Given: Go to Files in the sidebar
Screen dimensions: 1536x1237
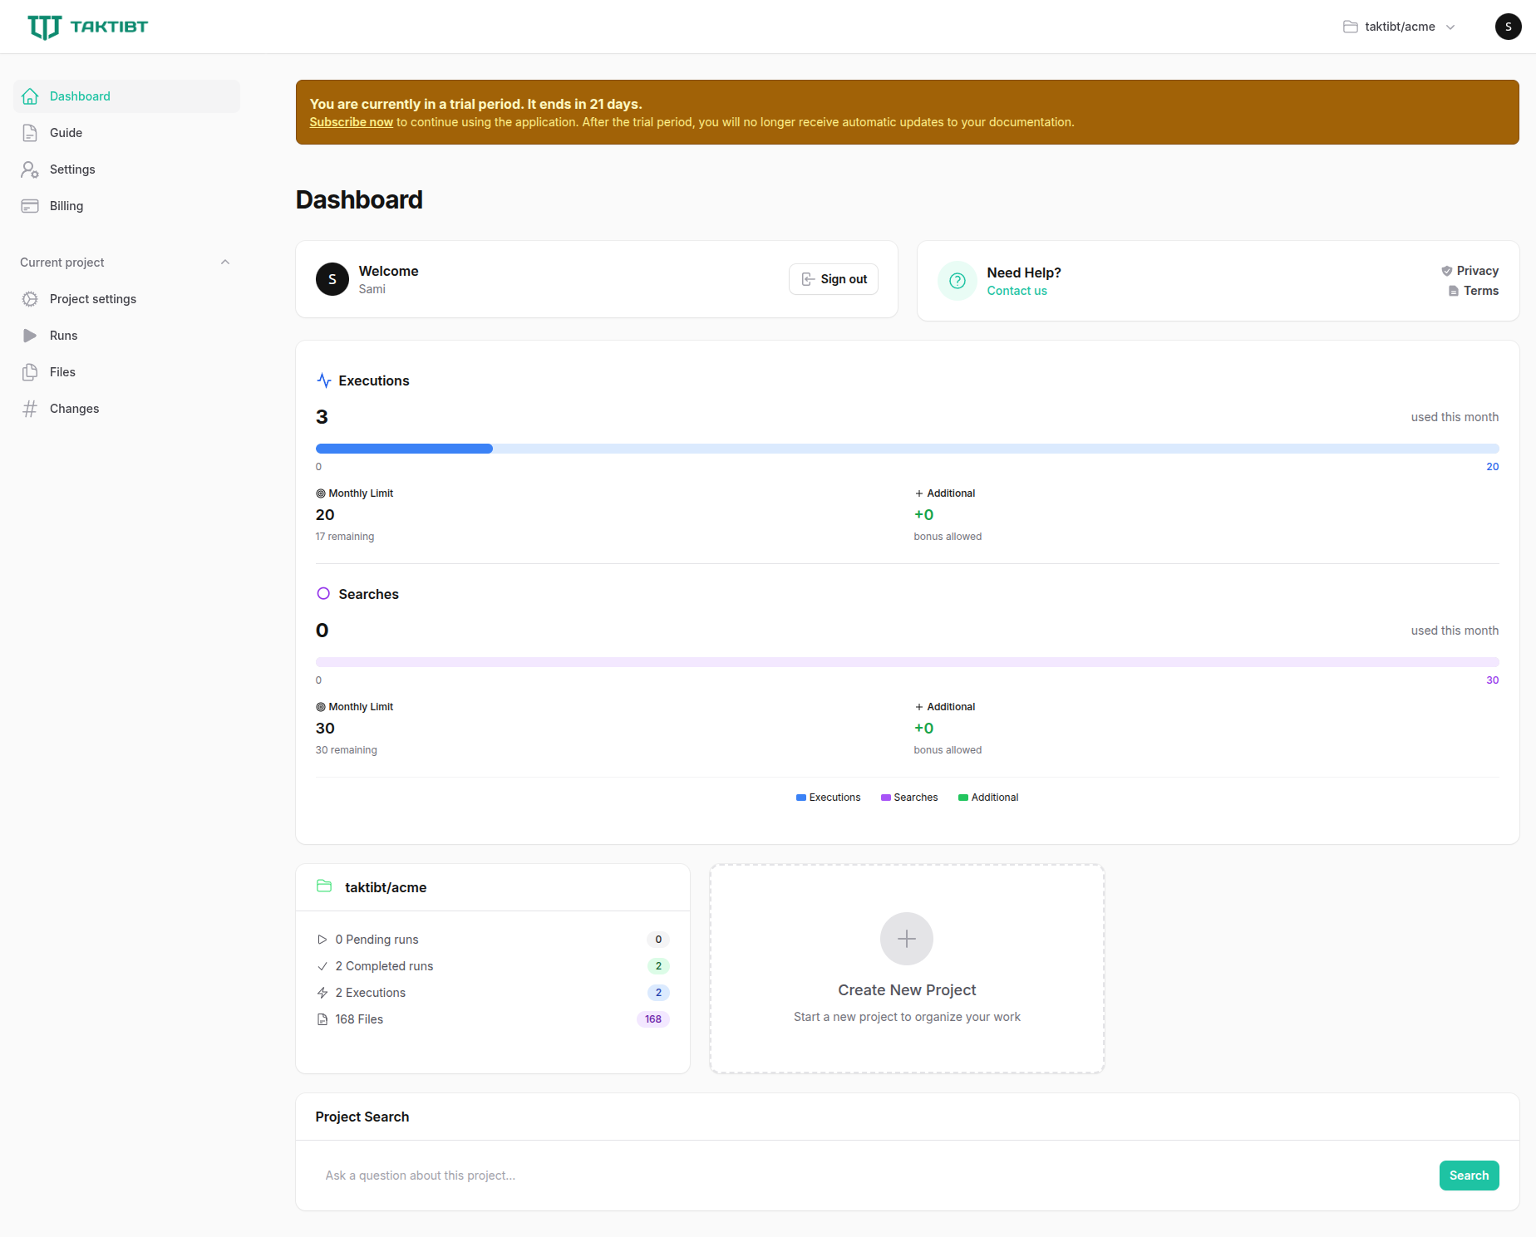Looking at the screenshot, I should click(62, 372).
